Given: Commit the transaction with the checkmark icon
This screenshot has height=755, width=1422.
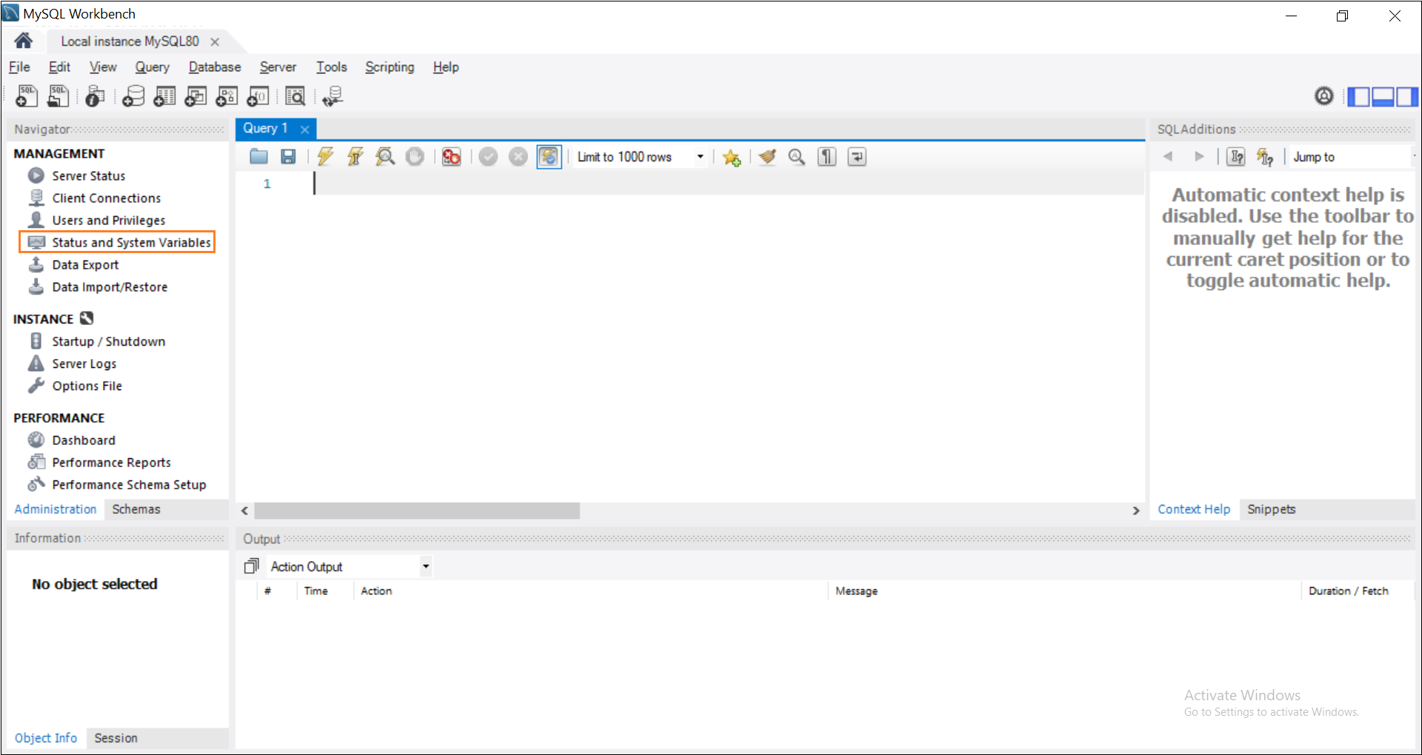Looking at the screenshot, I should click(x=488, y=157).
